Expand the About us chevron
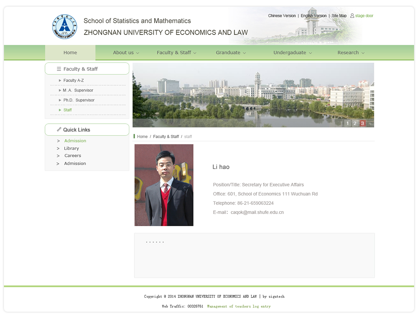420x318 pixels. point(138,53)
